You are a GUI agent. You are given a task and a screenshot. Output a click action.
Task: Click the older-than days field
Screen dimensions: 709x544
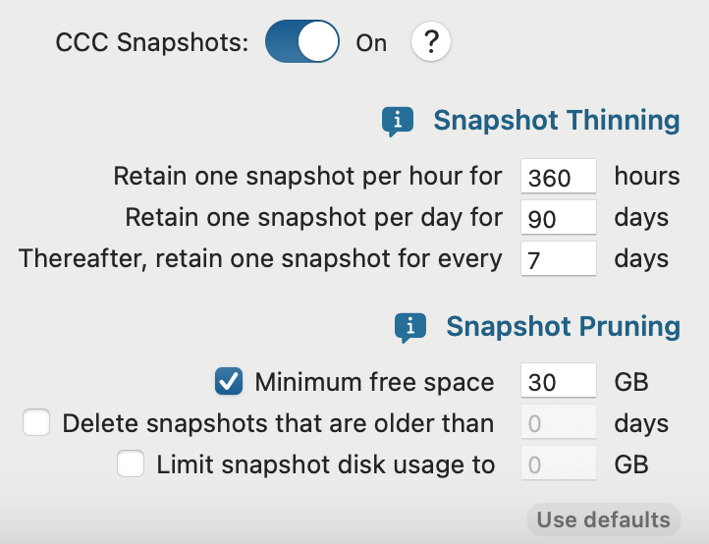coord(559,423)
